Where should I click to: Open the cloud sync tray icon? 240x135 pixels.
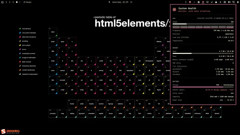216,2
